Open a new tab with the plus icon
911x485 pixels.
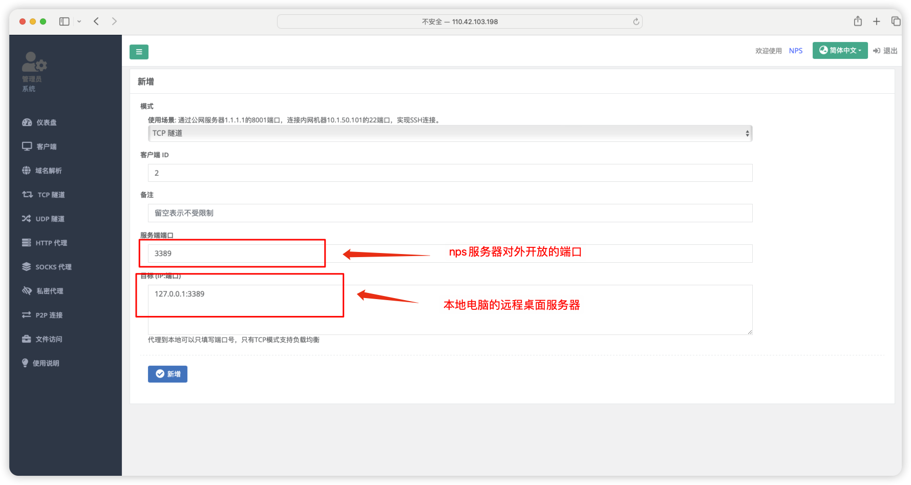pyautogui.click(x=877, y=22)
